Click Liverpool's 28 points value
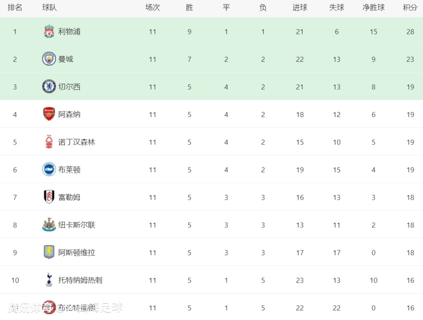 click(410, 32)
